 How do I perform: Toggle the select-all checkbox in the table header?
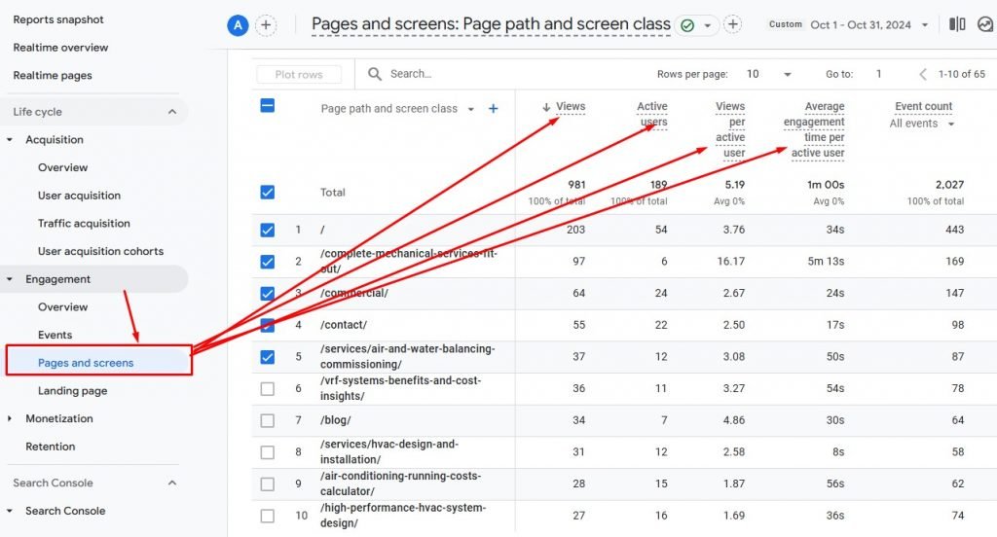click(268, 105)
